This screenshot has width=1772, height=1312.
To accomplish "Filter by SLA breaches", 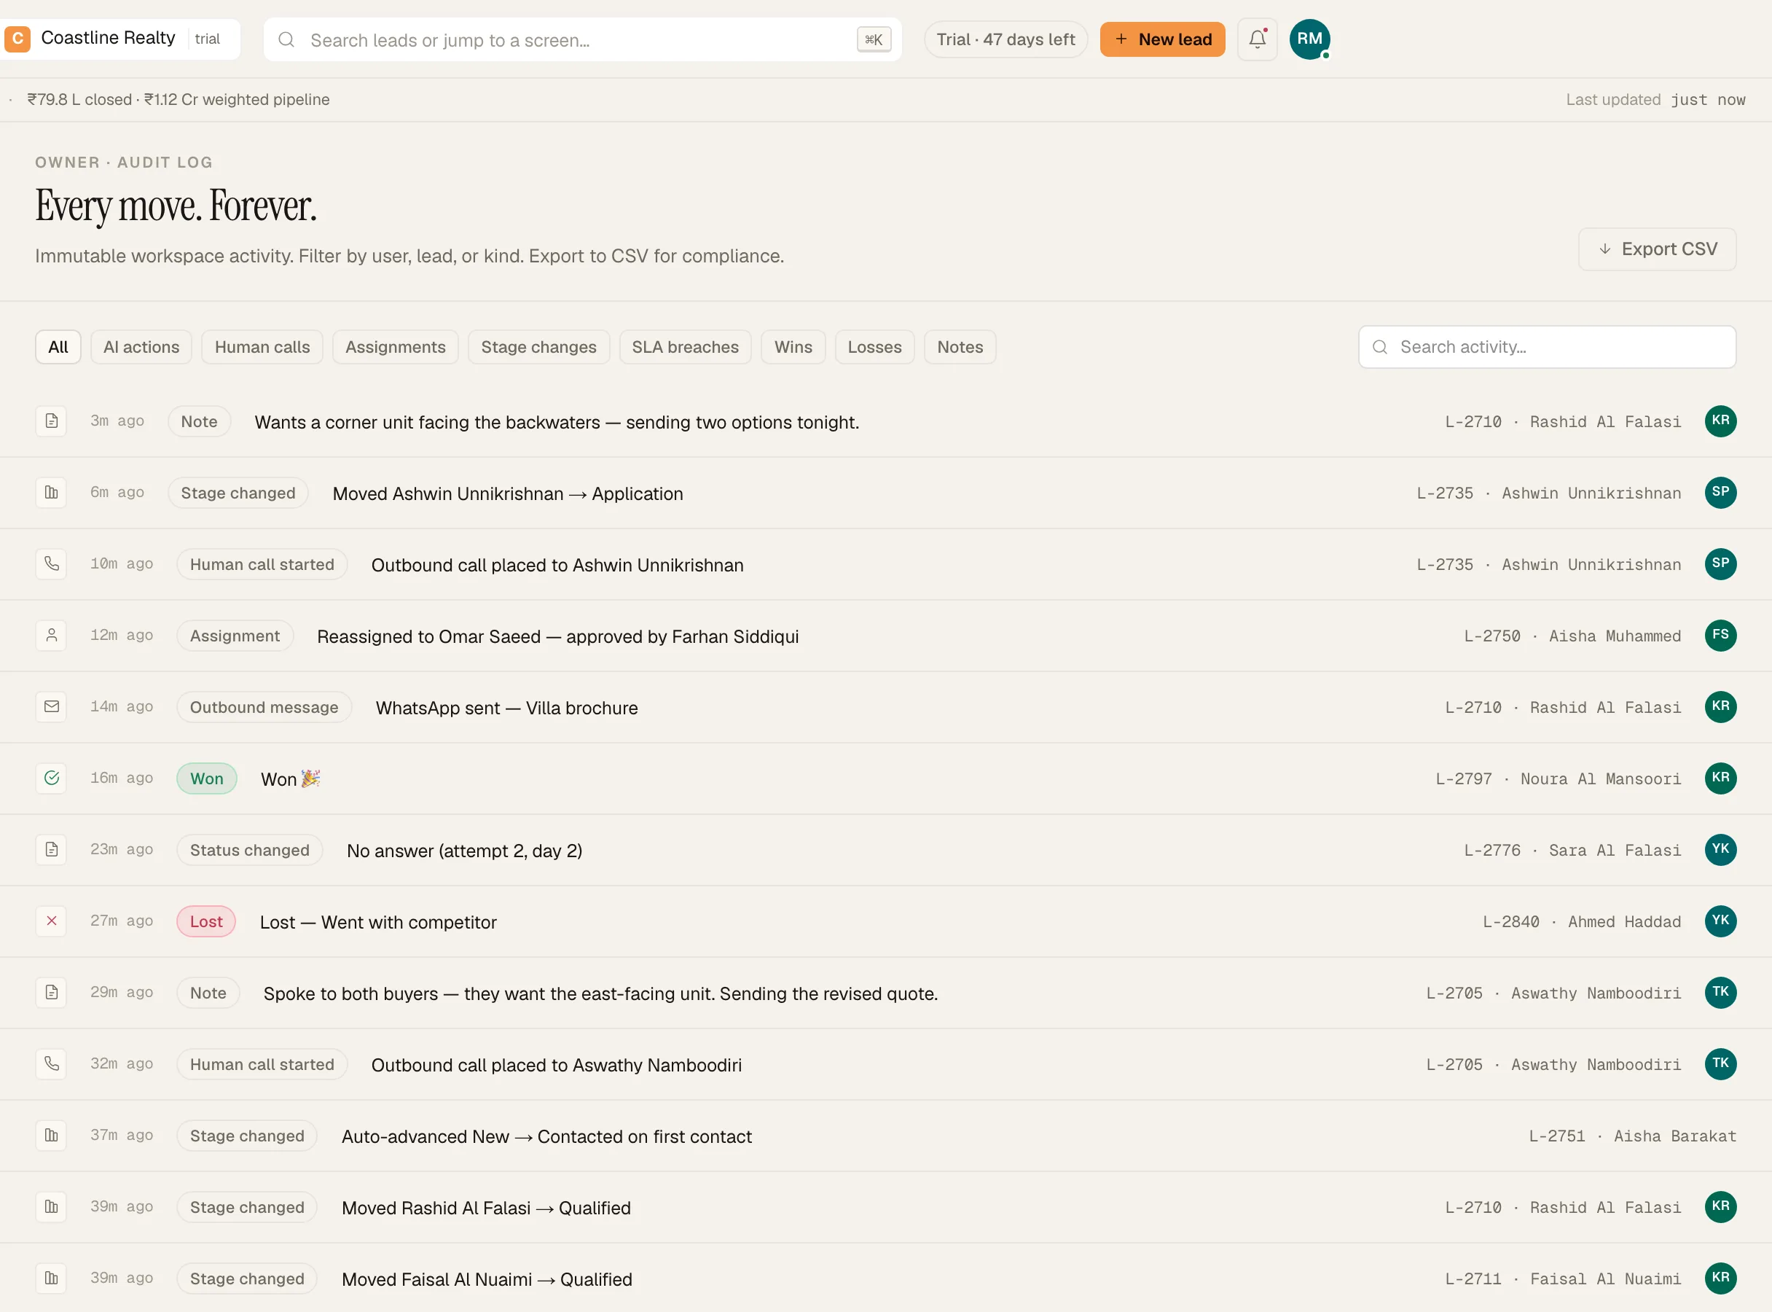I will 685,347.
